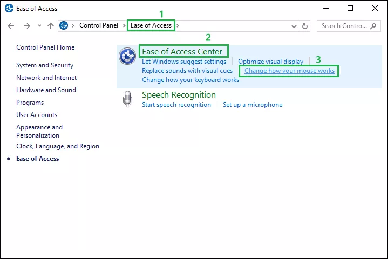This screenshot has width=388, height=259.
Task: Open Clock, Language, and Region category
Action: coord(58,146)
